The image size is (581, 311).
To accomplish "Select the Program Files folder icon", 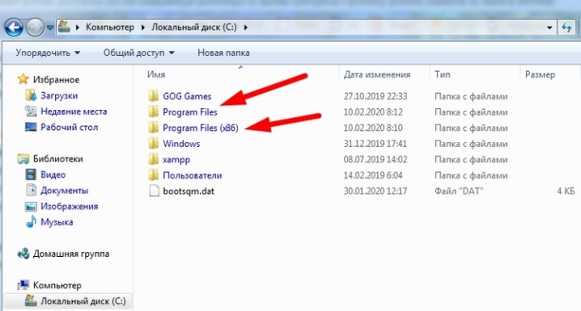I will pyautogui.click(x=154, y=112).
